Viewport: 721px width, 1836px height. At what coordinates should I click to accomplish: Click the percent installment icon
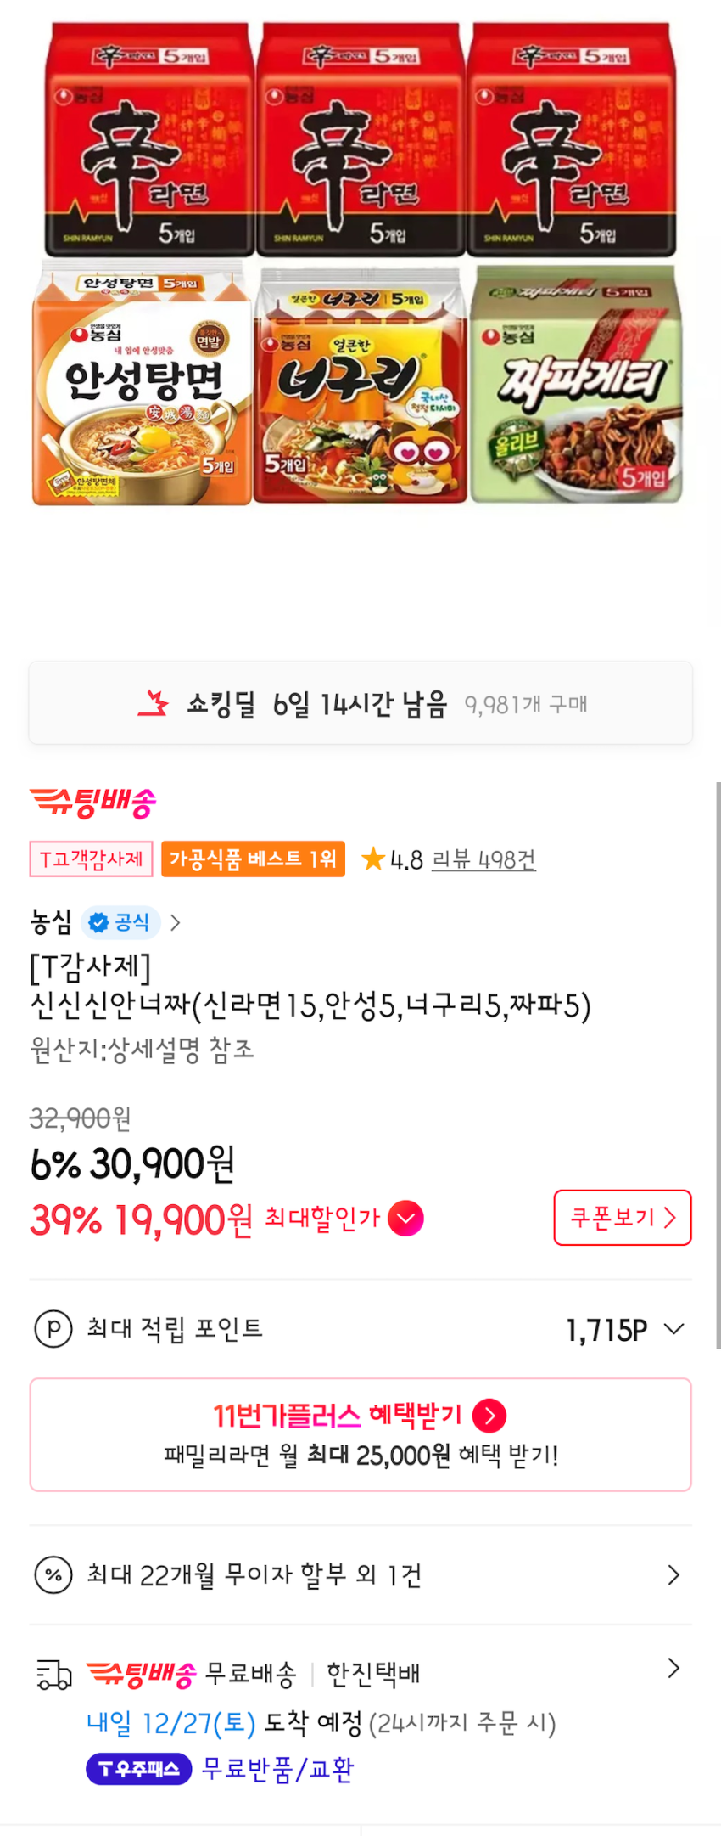click(53, 1575)
